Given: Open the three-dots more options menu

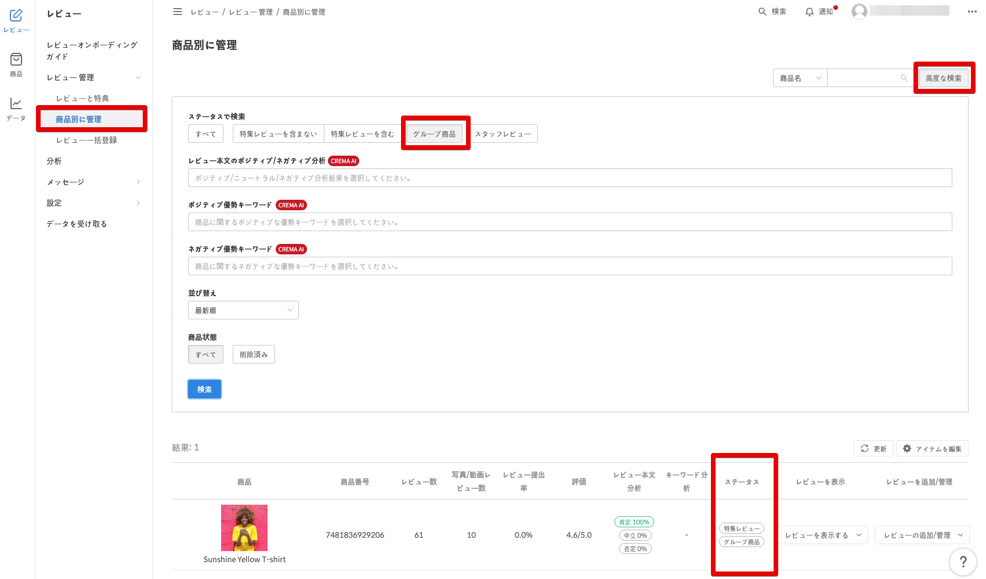Looking at the screenshot, I should 971,12.
